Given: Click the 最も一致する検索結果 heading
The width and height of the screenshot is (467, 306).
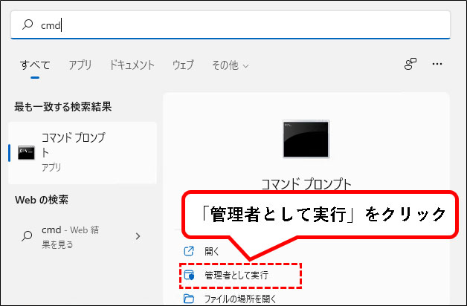Looking at the screenshot, I should (x=63, y=106).
